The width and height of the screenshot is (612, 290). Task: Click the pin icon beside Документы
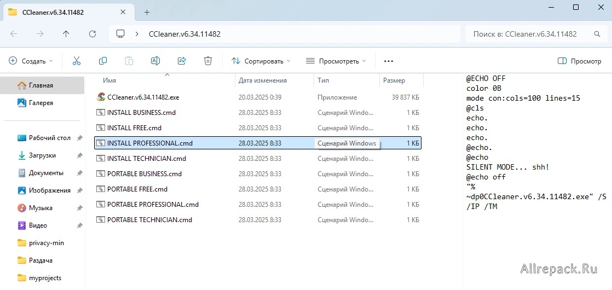pos(79,173)
